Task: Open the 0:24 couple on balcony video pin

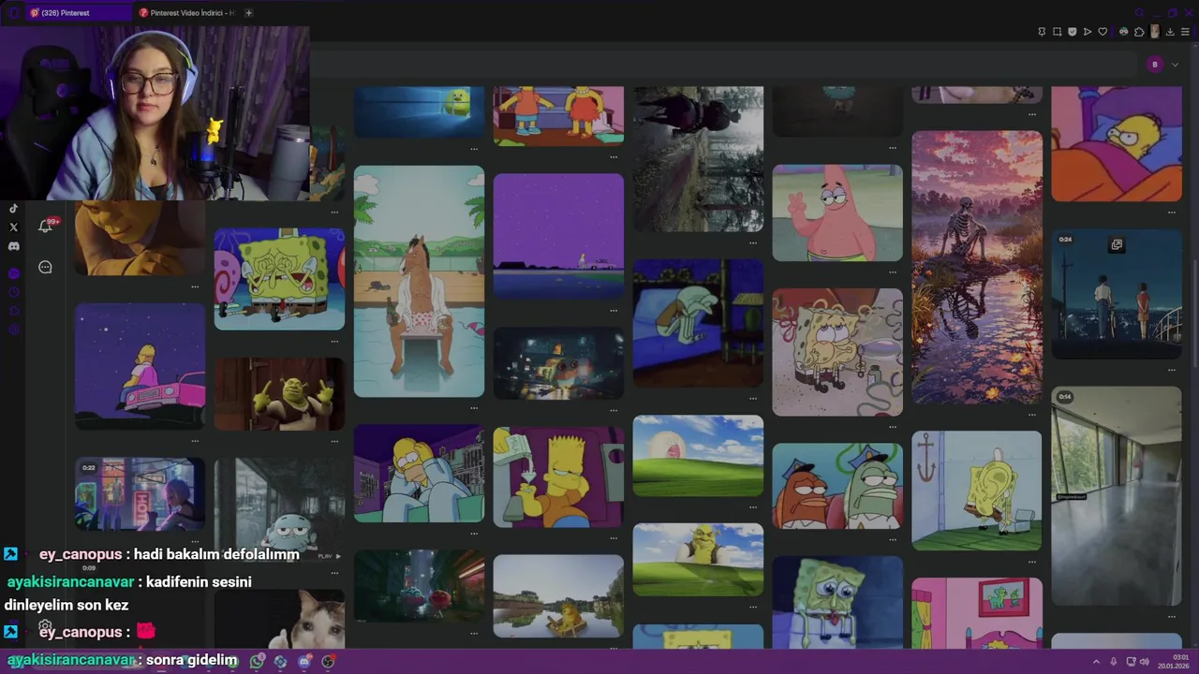Action: [1117, 295]
